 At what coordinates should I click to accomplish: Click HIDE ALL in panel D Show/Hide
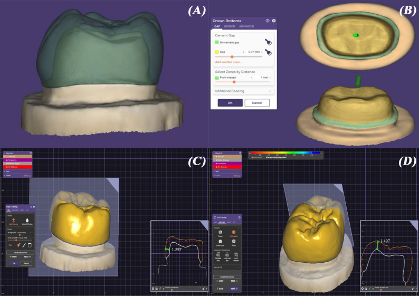pyautogui.click(x=237, y=176)
